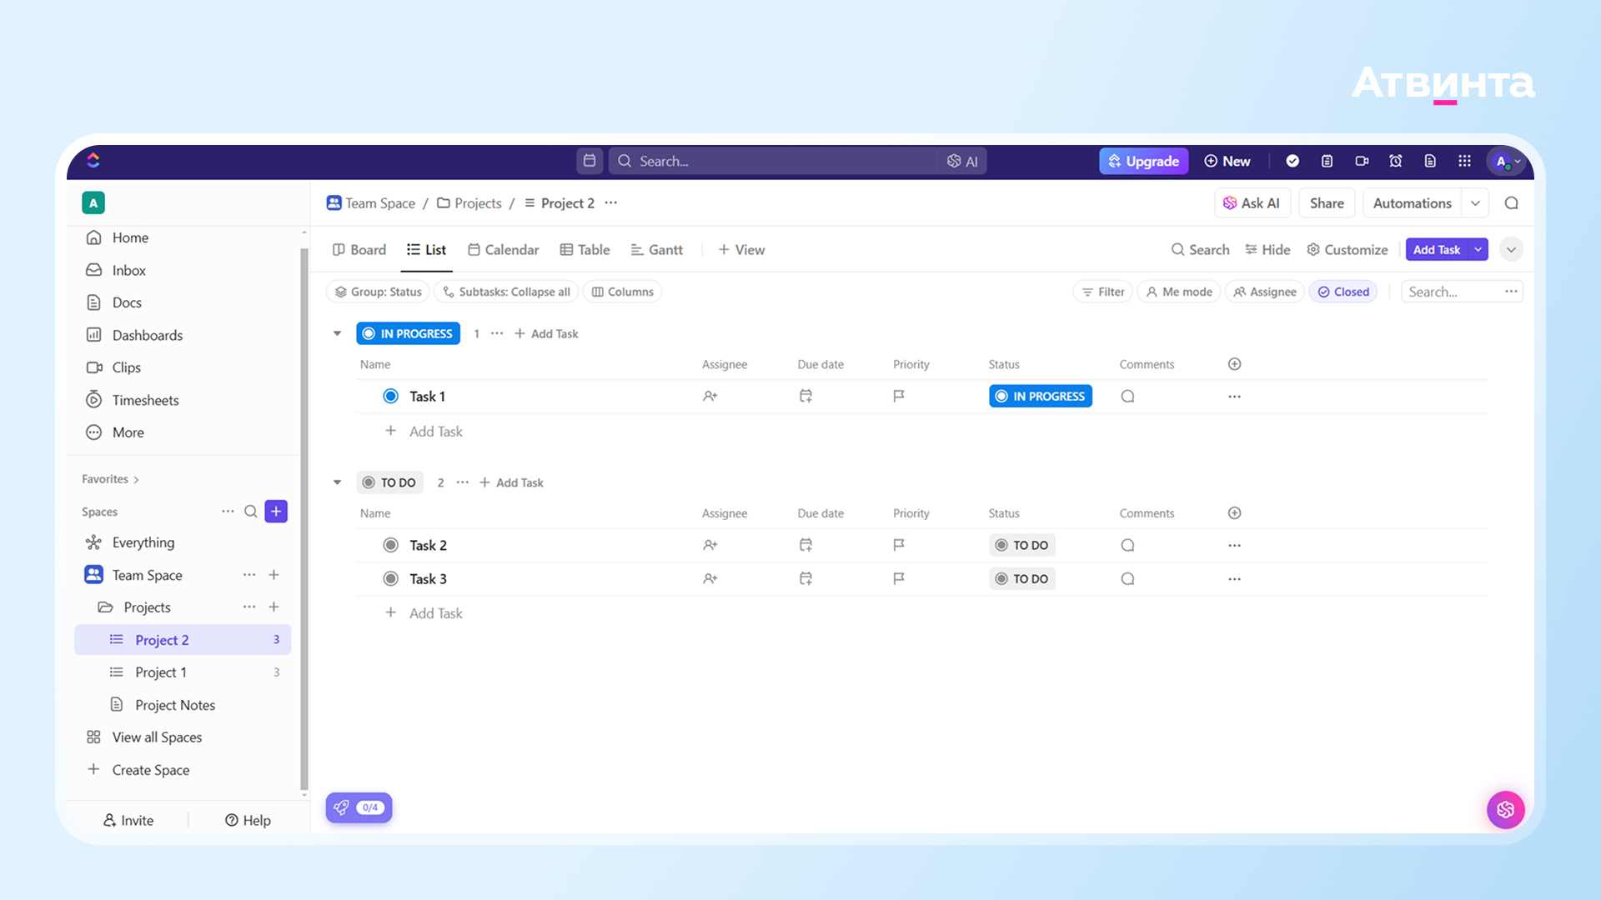This screenshot has width=1601, height=900.
Task: Set priority flag for Task 1
Action: click(x=898, y=397)
